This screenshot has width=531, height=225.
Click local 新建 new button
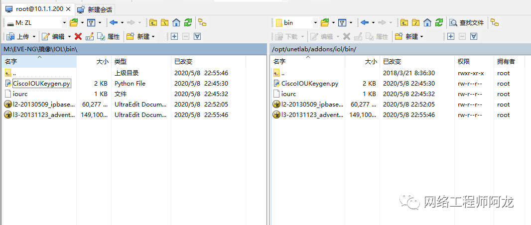138,36
